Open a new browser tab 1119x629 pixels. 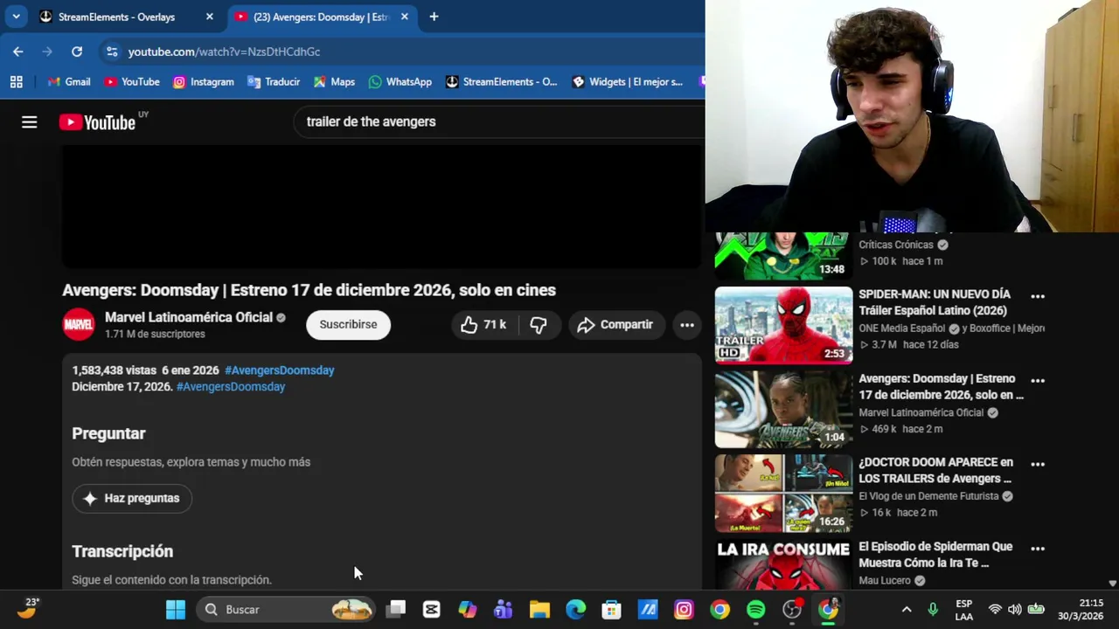[434, 17]
